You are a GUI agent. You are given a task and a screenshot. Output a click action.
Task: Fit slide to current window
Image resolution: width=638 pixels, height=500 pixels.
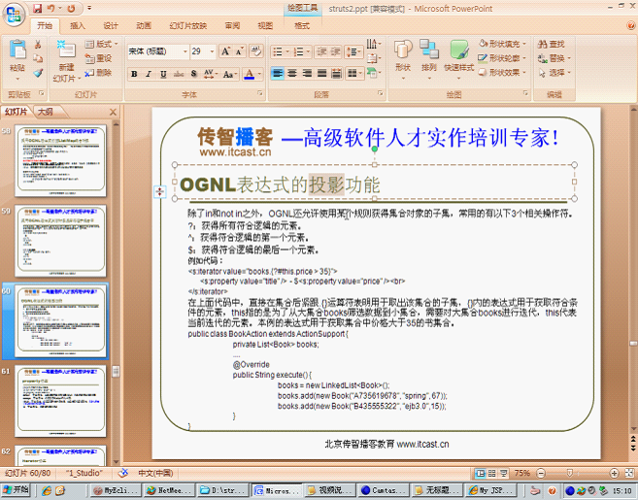[x=629, y=473]
